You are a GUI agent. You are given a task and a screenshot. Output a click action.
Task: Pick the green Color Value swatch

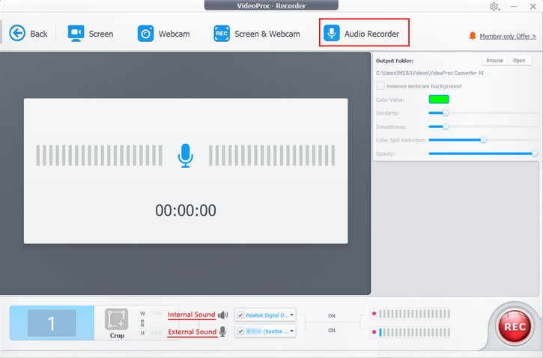coord(439,100)
